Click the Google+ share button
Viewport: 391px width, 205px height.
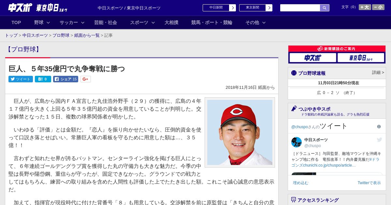(x=86, y=79)
